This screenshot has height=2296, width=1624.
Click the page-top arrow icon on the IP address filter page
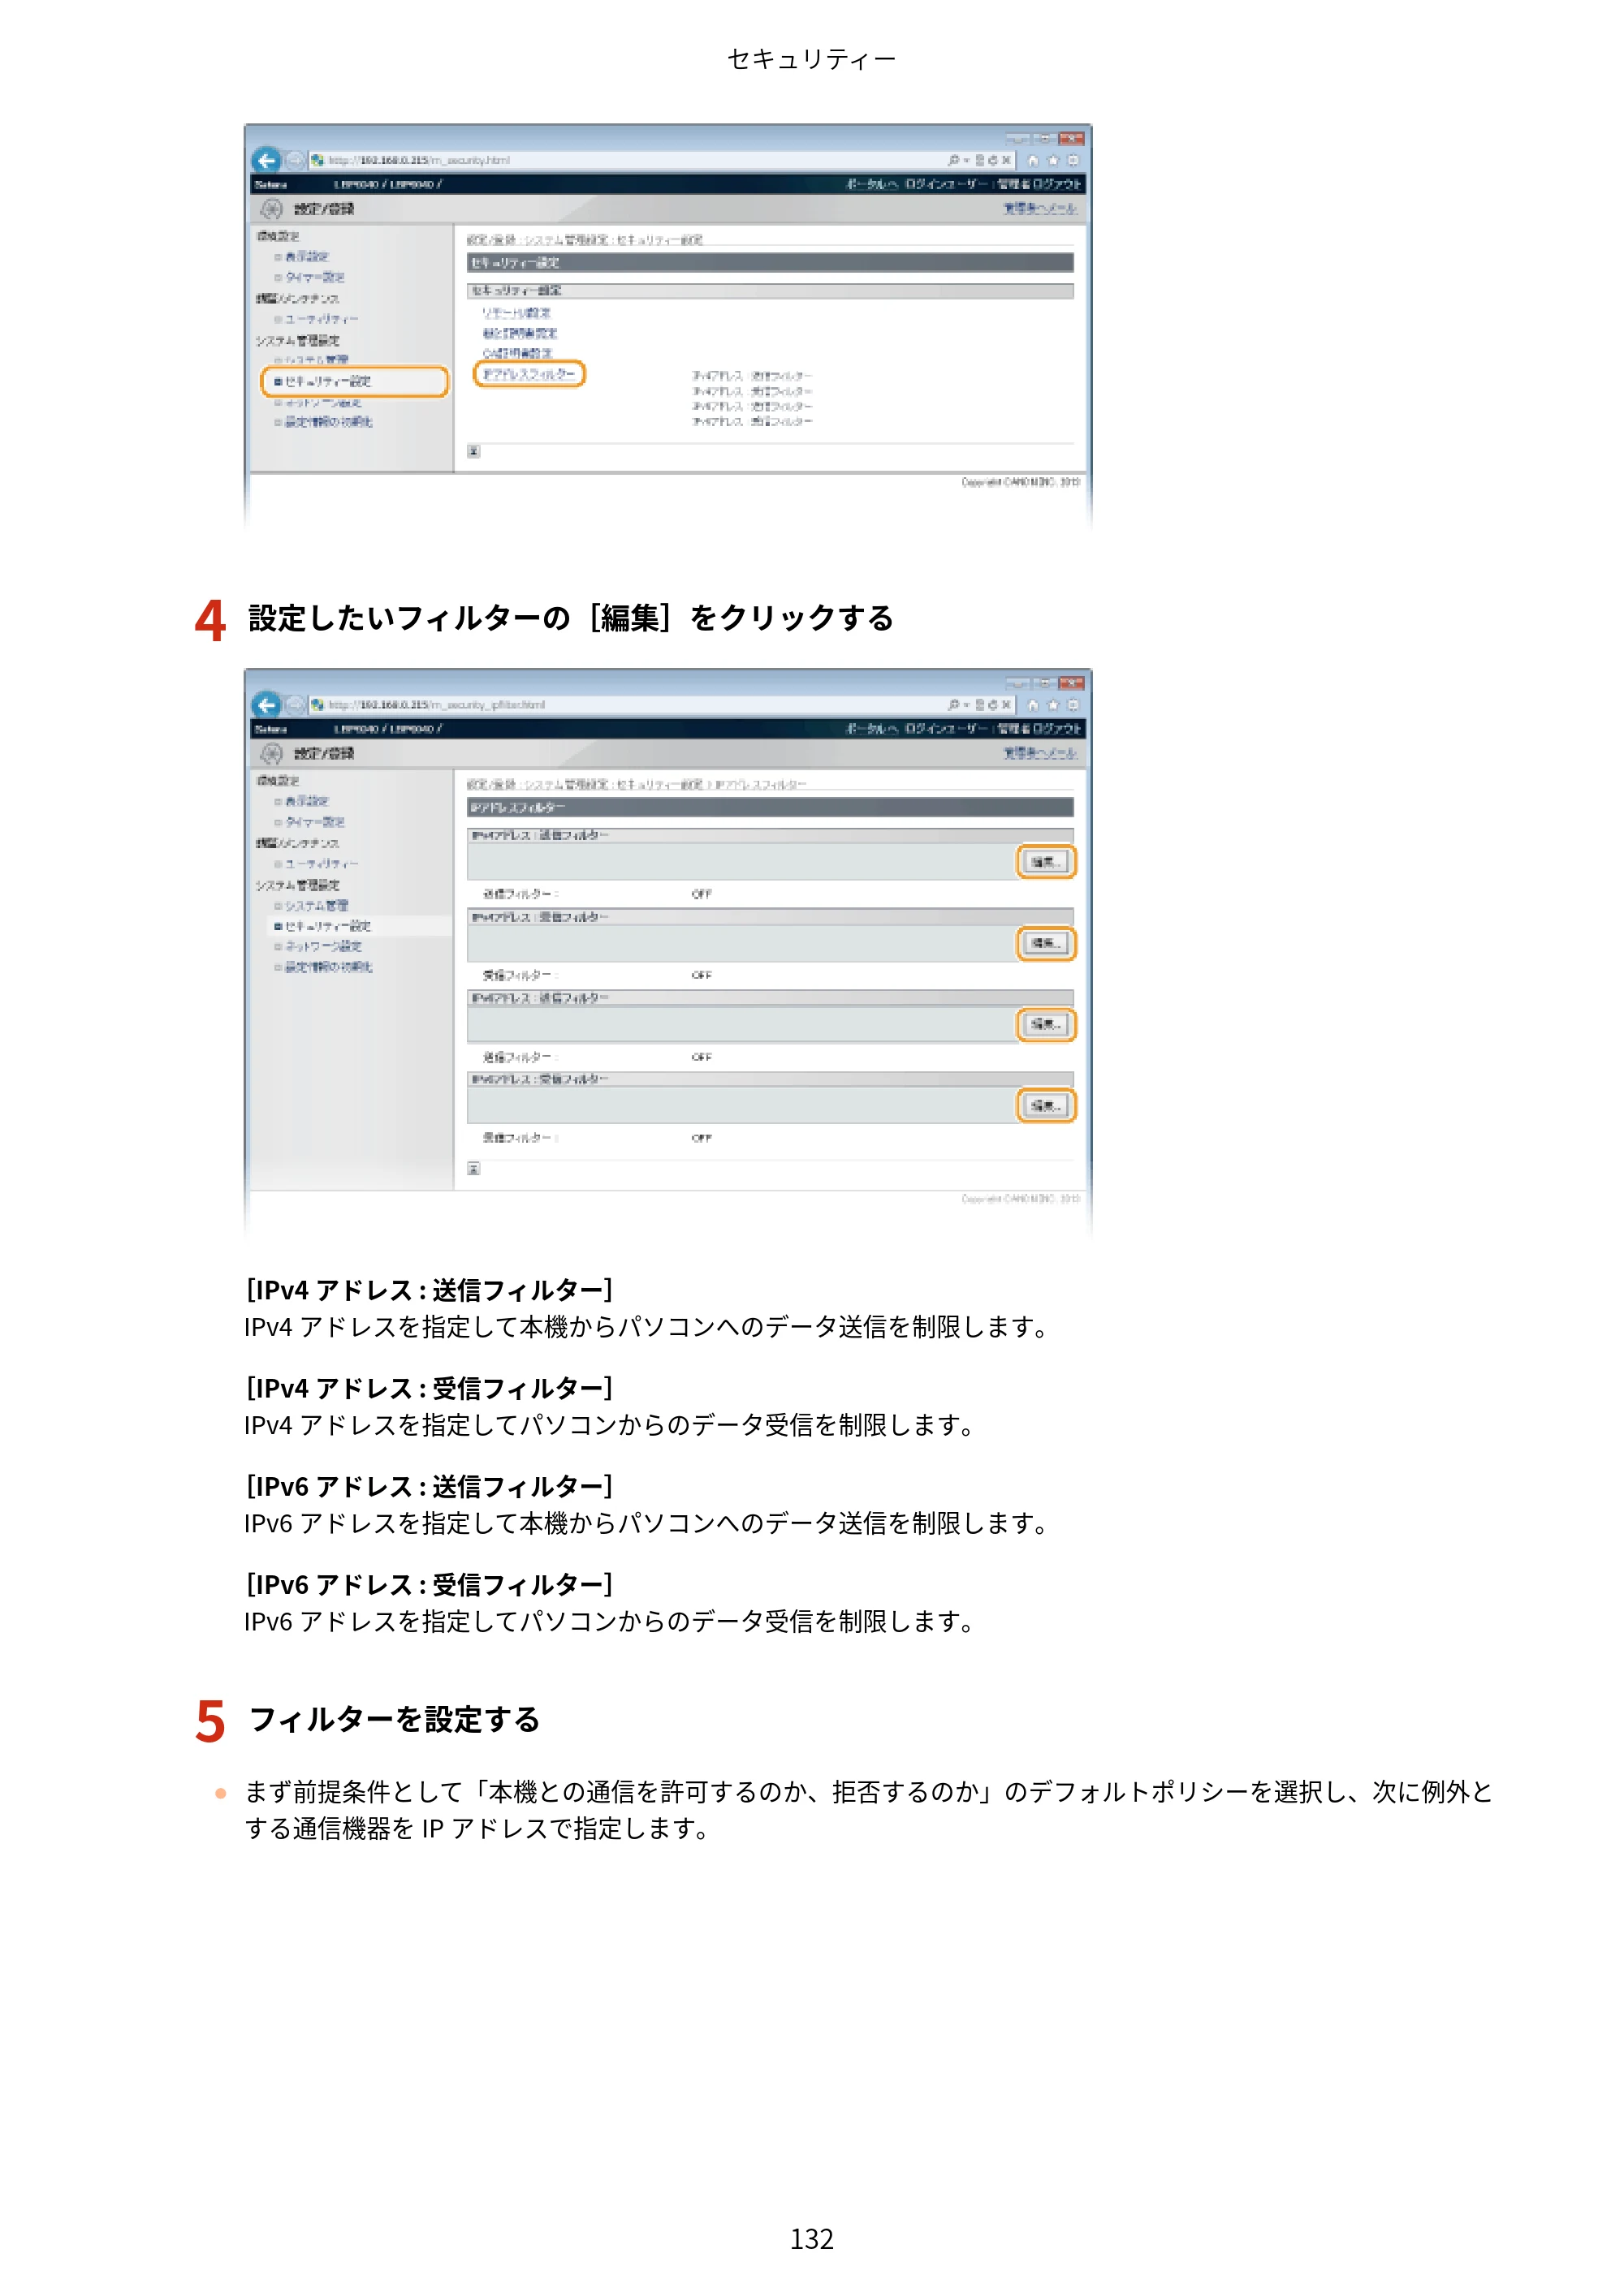click(474, 1169)
